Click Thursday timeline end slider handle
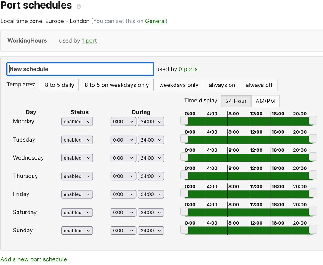 [x=313, y=175]
